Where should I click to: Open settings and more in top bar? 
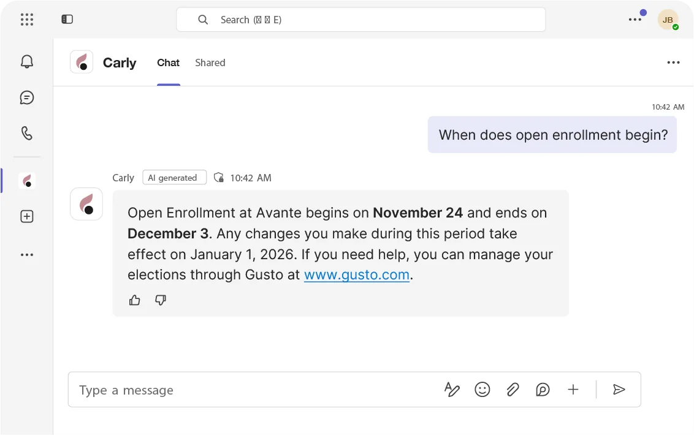pyautogui.click(x=635, y=20)
